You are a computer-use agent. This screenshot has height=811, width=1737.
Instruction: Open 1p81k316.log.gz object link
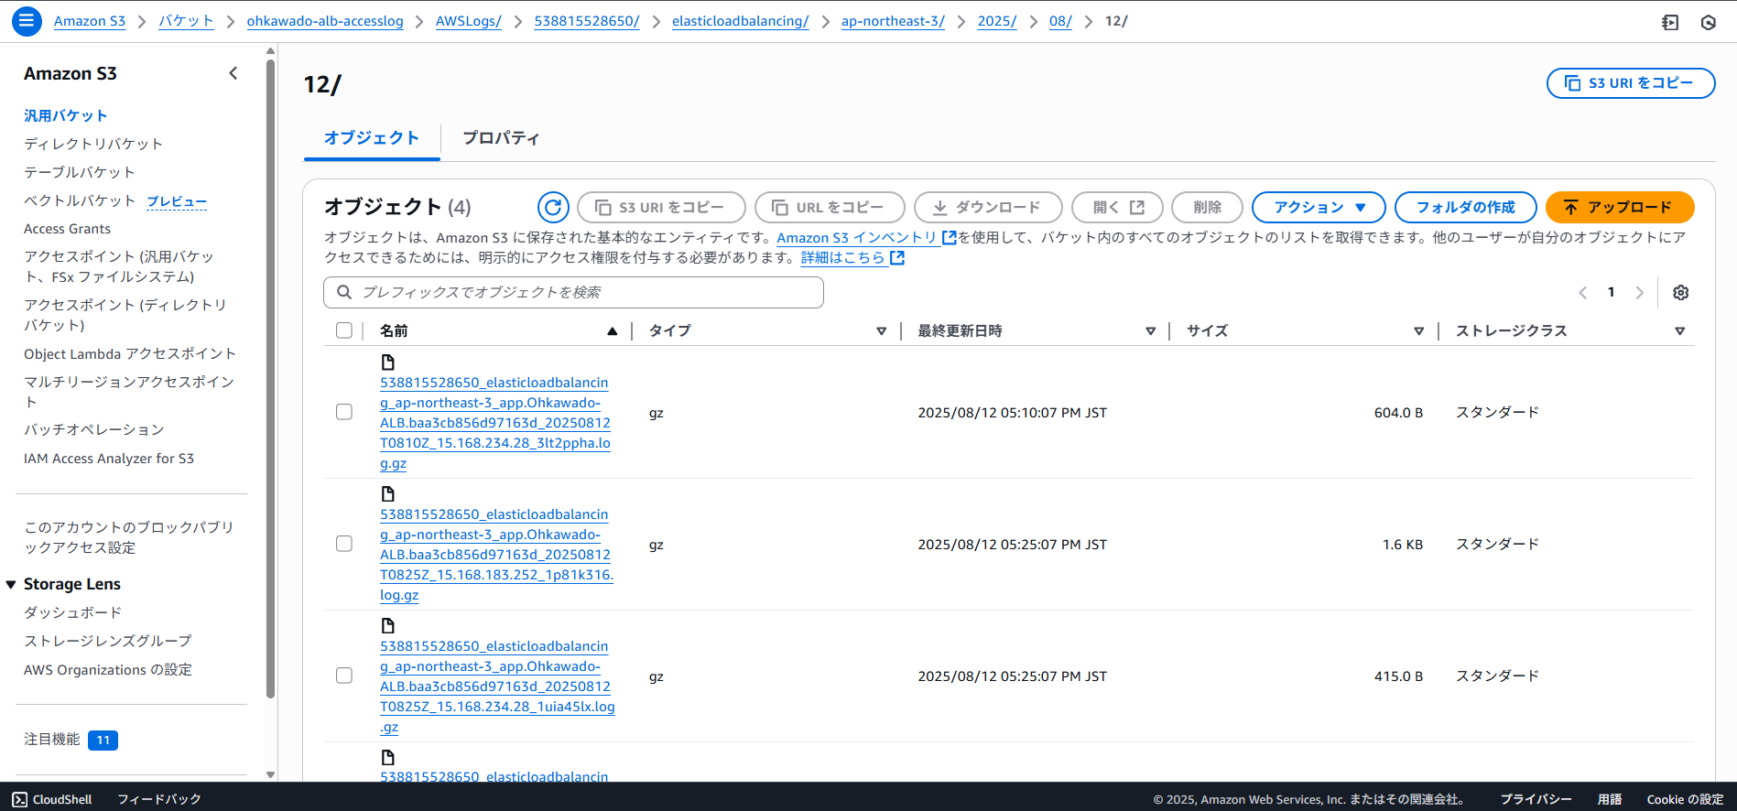coord(496,554)
